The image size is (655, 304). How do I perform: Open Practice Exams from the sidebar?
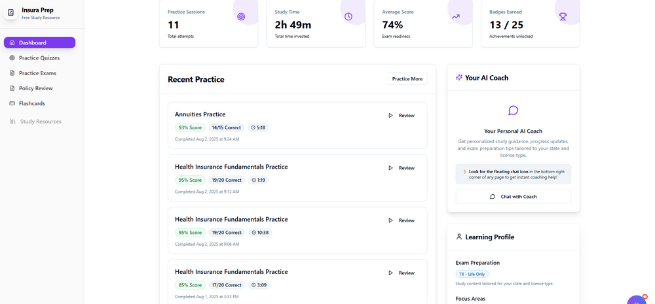point(37,73)
